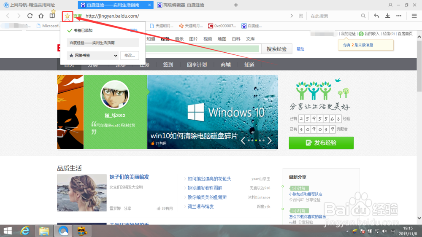Click the green 发布经验 button
Viewport: 422px width, 237px height.
321,143
